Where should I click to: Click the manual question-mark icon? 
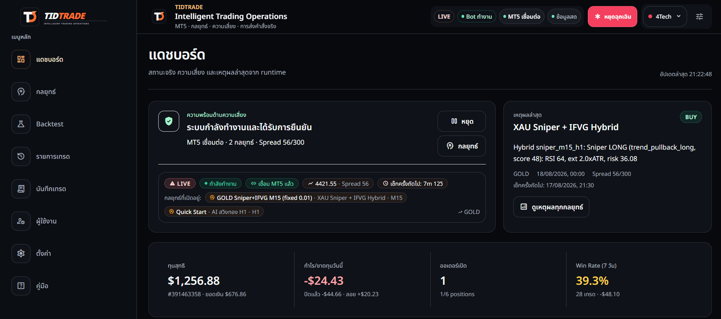(x=21, y=286)
